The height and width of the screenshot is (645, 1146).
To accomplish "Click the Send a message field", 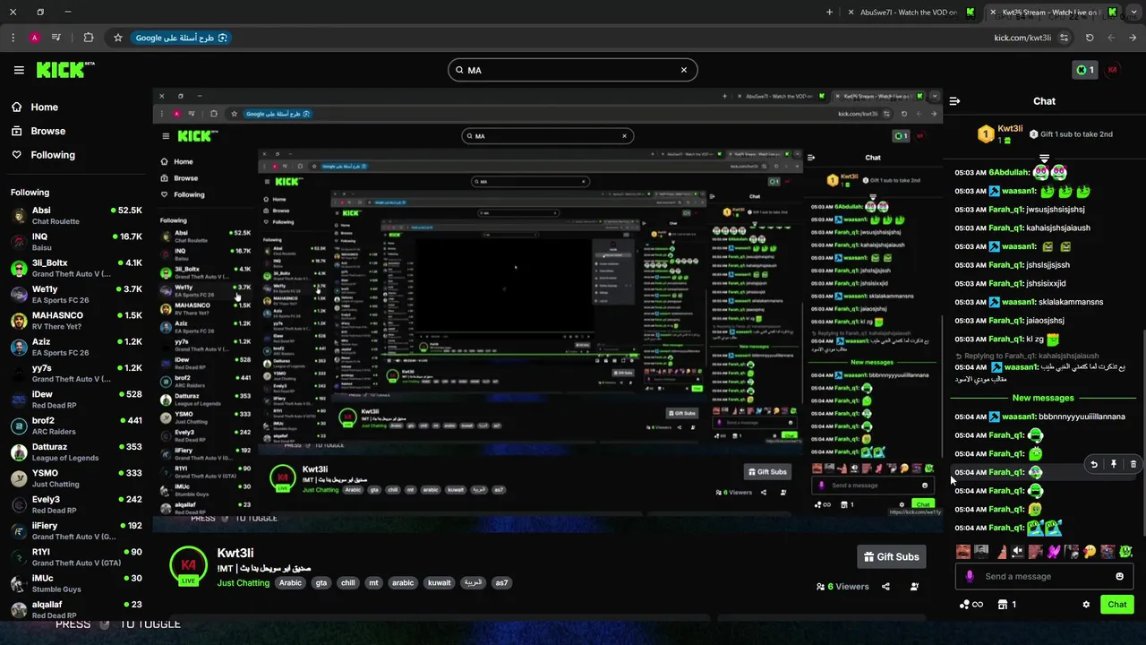I will coord(1043,576).
